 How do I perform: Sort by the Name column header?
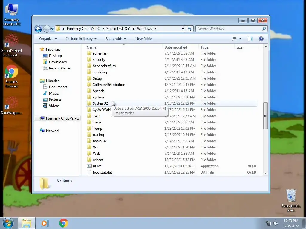tap(124, 47)
